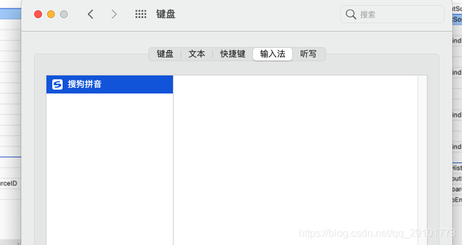The width and height of the screenshot is (462, 245).
Task: Minimize window using the yellow button
Action: point(51,14)
